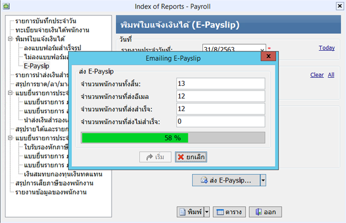Image resolution: width=346 pixels, height=223 pixels.
Task: Click the arrow icon on เริ่ม button
Action: click(x=150, y=157)
